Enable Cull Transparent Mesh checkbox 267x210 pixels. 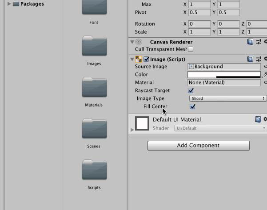191,49
